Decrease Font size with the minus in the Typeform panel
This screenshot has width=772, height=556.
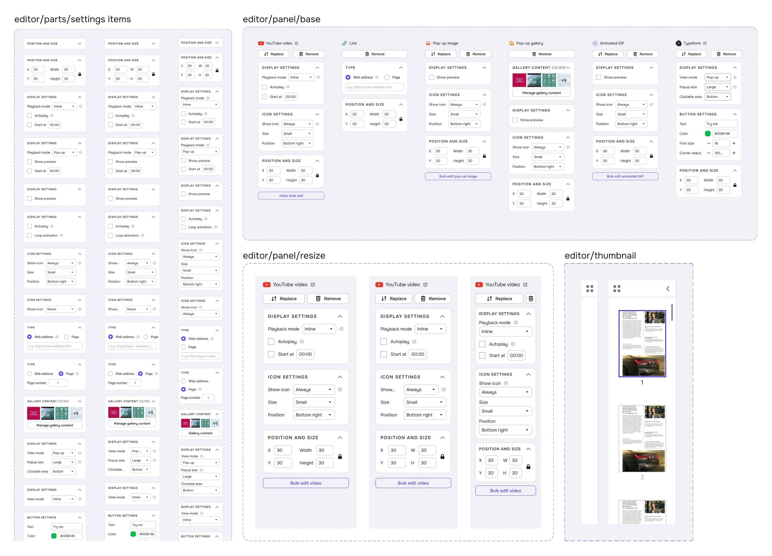click(x=709, y=143)
